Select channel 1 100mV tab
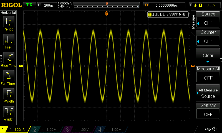 [x=15, y=129]
